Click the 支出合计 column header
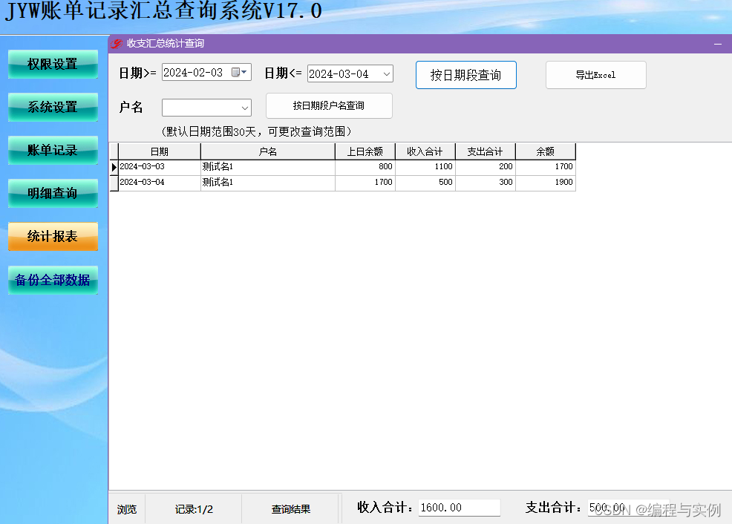732x524 pixels. tap(485, 151)
